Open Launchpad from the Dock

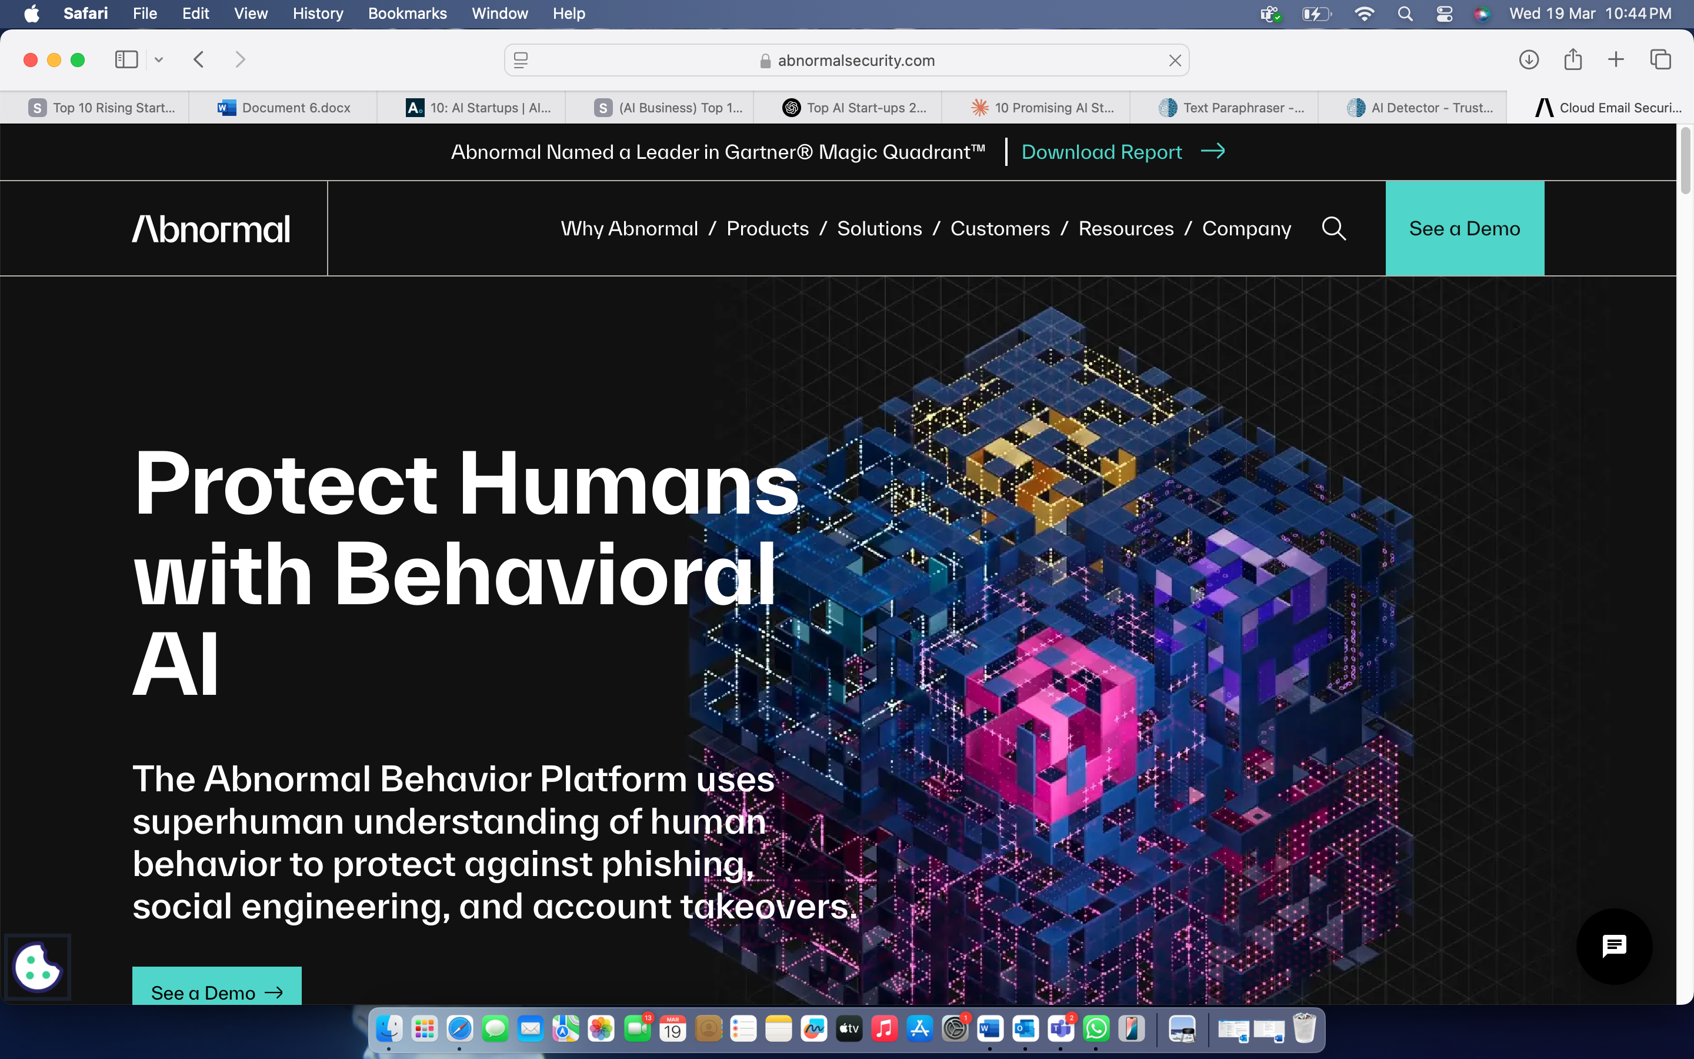pyautogui.click(x=424, y=1028)
